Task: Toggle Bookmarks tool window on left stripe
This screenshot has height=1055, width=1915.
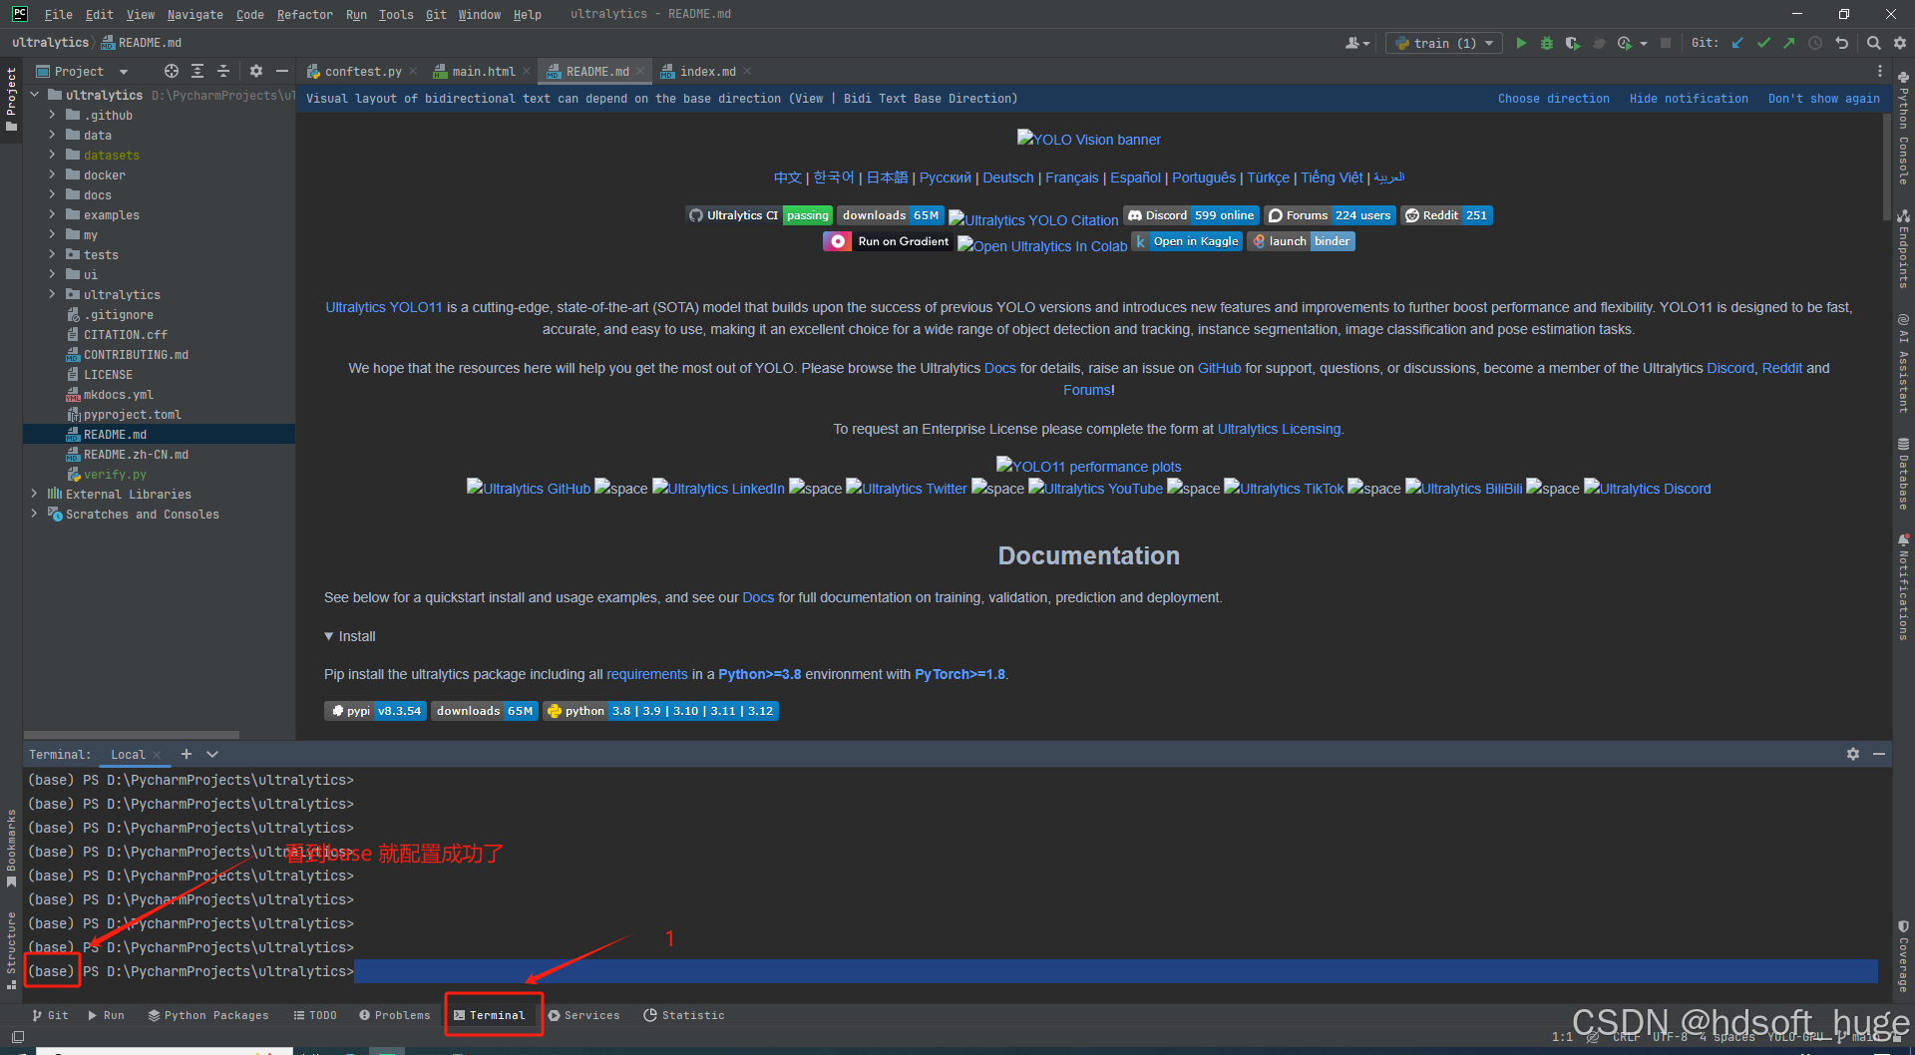Action: click(11, 848)
